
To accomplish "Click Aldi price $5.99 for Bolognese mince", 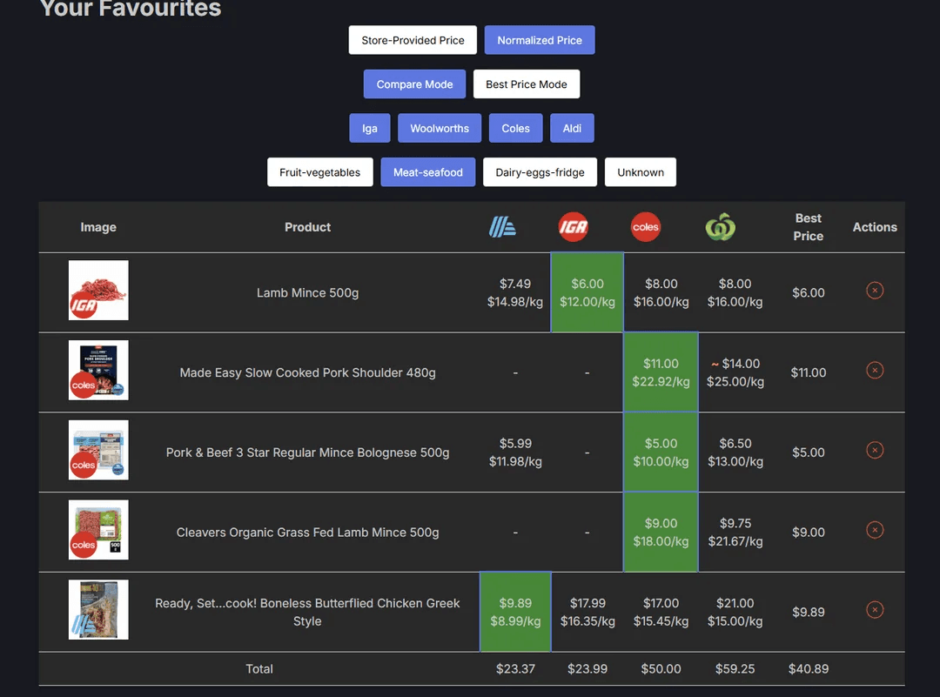I will pyautogui.click(x=515, y=444).
